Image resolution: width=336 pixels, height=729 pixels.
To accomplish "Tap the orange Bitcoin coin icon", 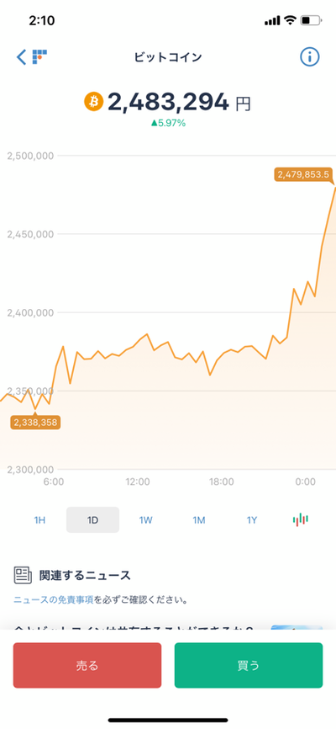I will tap(93, 101).
